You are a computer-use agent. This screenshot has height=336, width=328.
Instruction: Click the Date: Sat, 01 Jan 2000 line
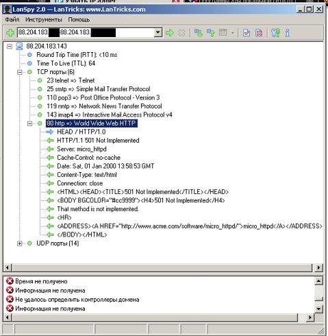point(105,166)
